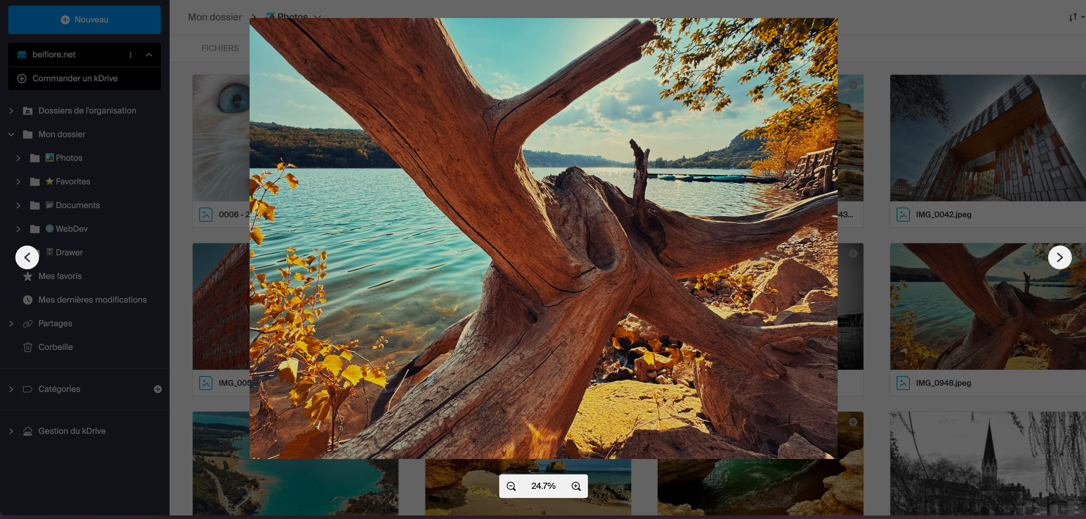Click Mon dossier breadcrumb
1086x519 pixels.
pos(215,17)
